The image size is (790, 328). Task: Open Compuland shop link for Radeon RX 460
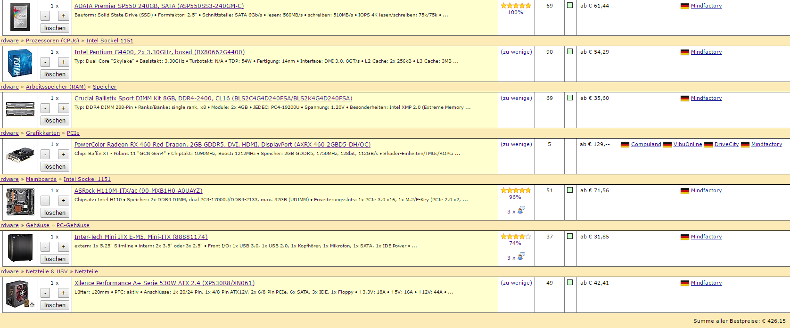tap(646, 144)
